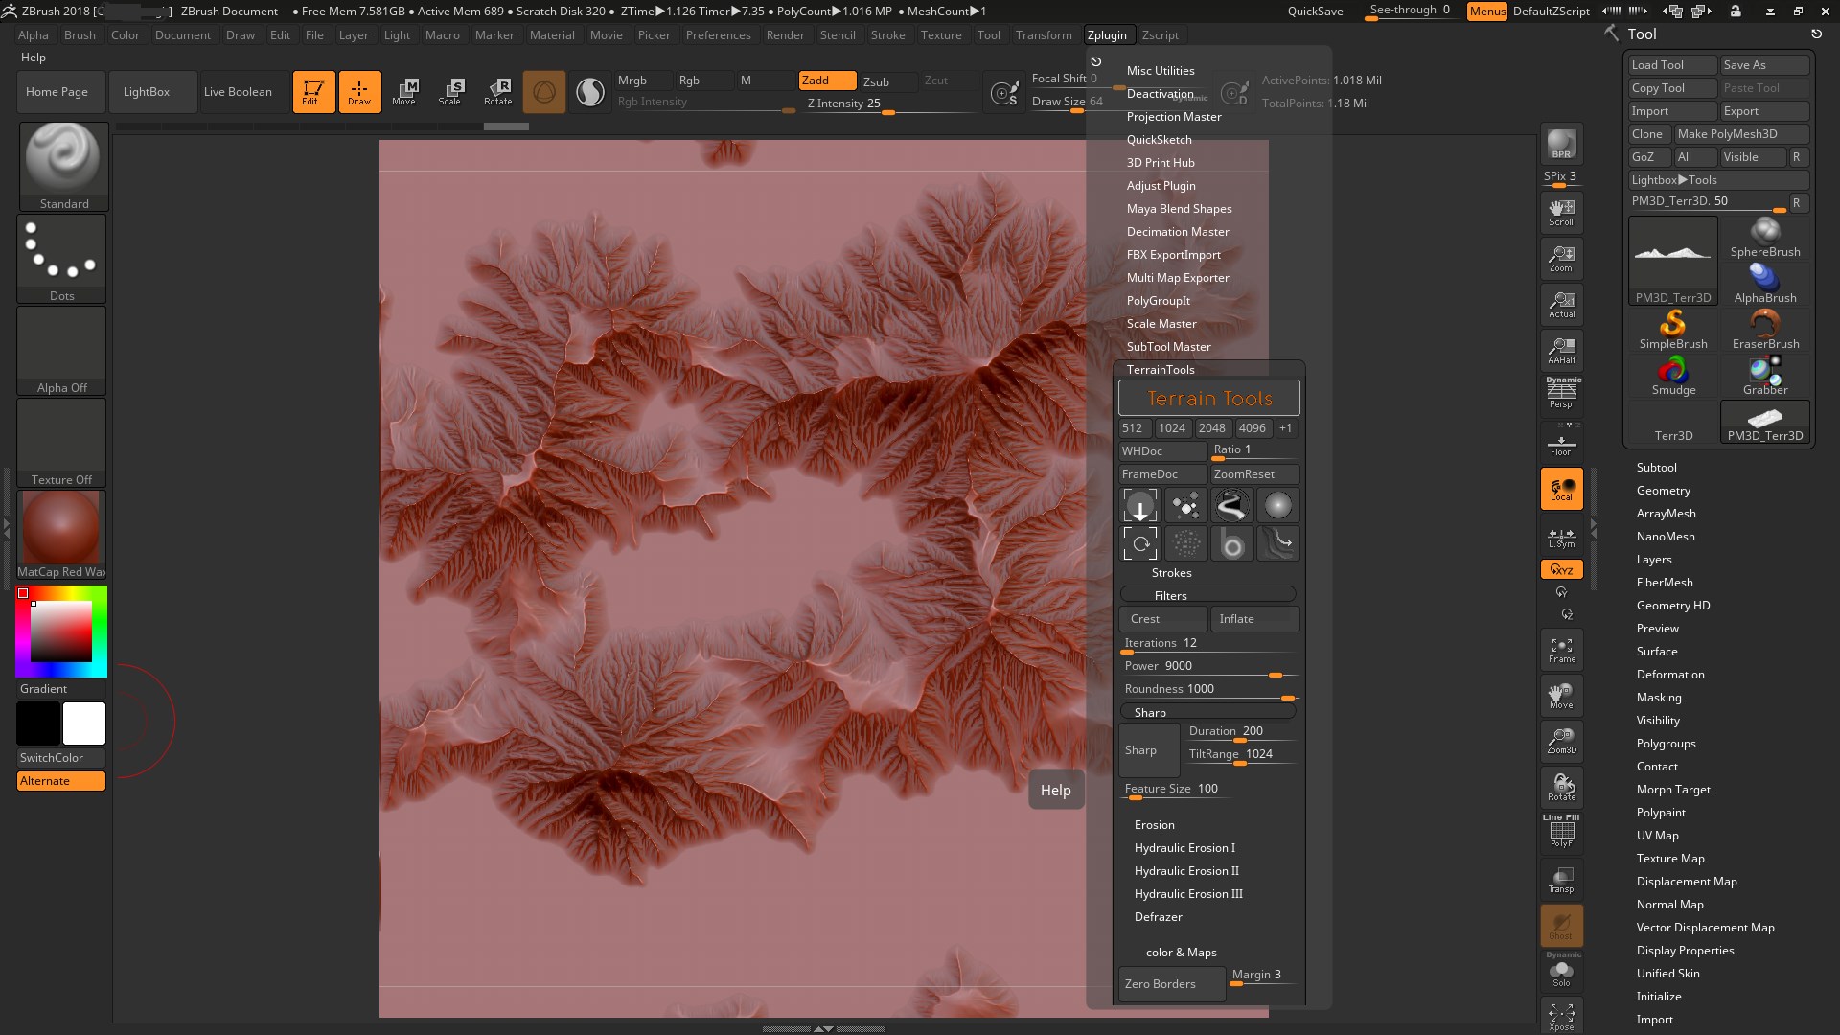Activate the Move transform tool icon

404,91
